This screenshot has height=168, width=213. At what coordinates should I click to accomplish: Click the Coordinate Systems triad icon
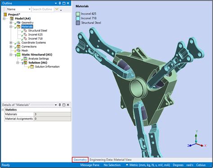coord(18,43)
